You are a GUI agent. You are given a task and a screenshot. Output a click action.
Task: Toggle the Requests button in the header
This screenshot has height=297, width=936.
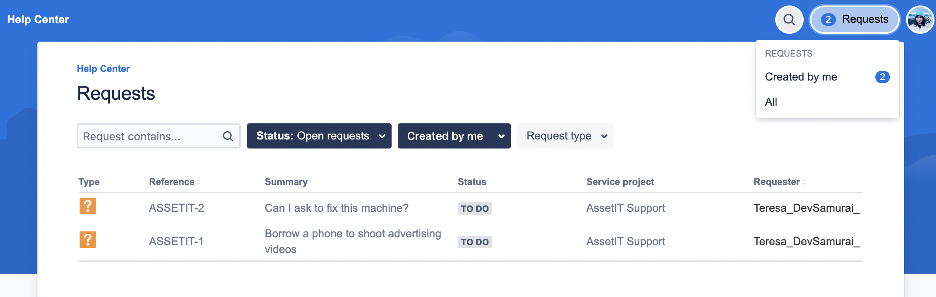click(854, 20)
